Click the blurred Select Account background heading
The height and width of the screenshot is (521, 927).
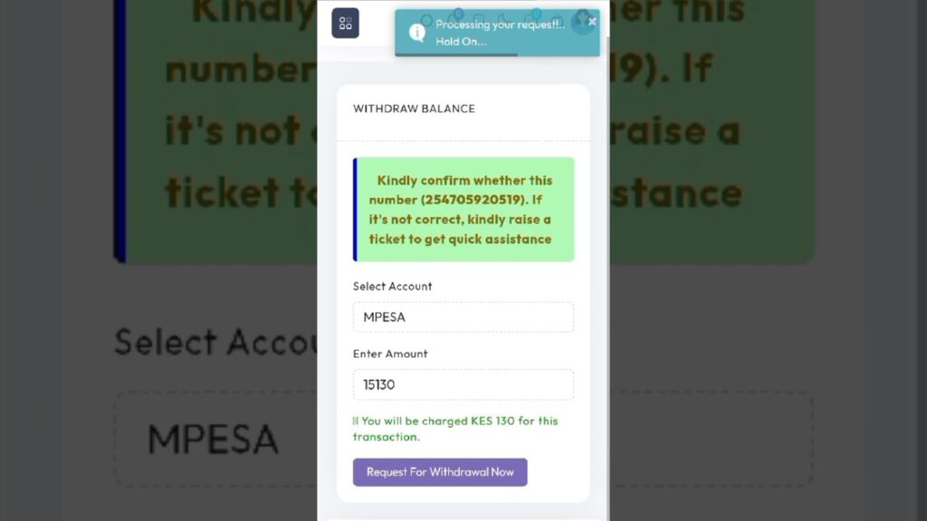pyautogui.click(x=215, y=342)
